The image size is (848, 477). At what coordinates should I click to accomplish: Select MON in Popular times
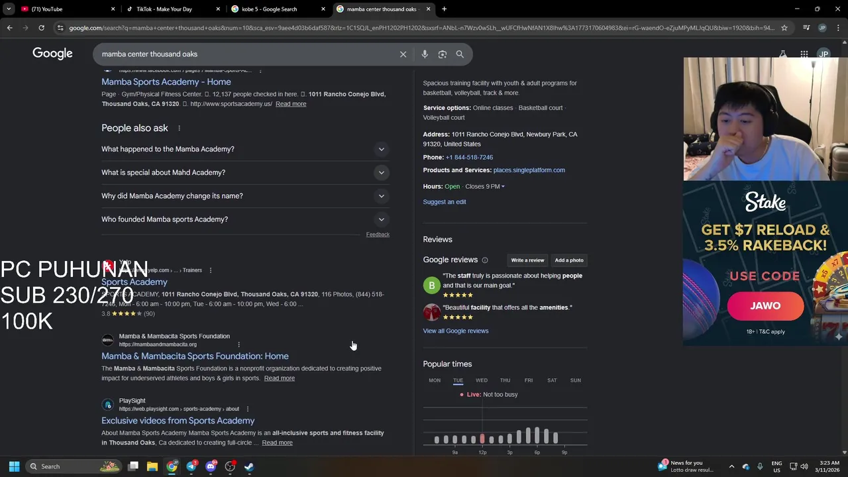435,380
